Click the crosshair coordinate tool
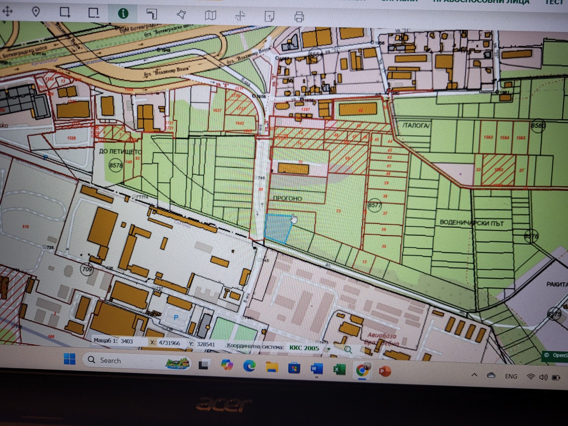This screenshot has width=568, height=426. 240,16
